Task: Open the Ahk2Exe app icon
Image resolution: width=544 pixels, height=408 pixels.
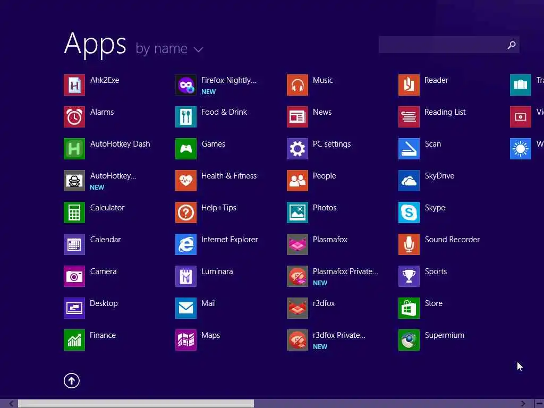Action: 74,85
